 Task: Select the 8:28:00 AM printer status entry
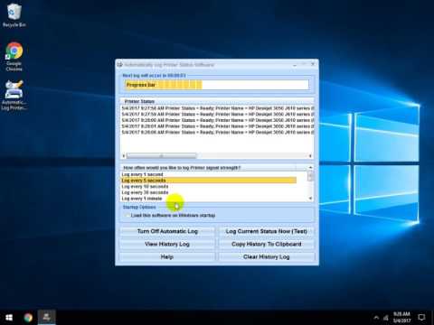coord(217,120)
